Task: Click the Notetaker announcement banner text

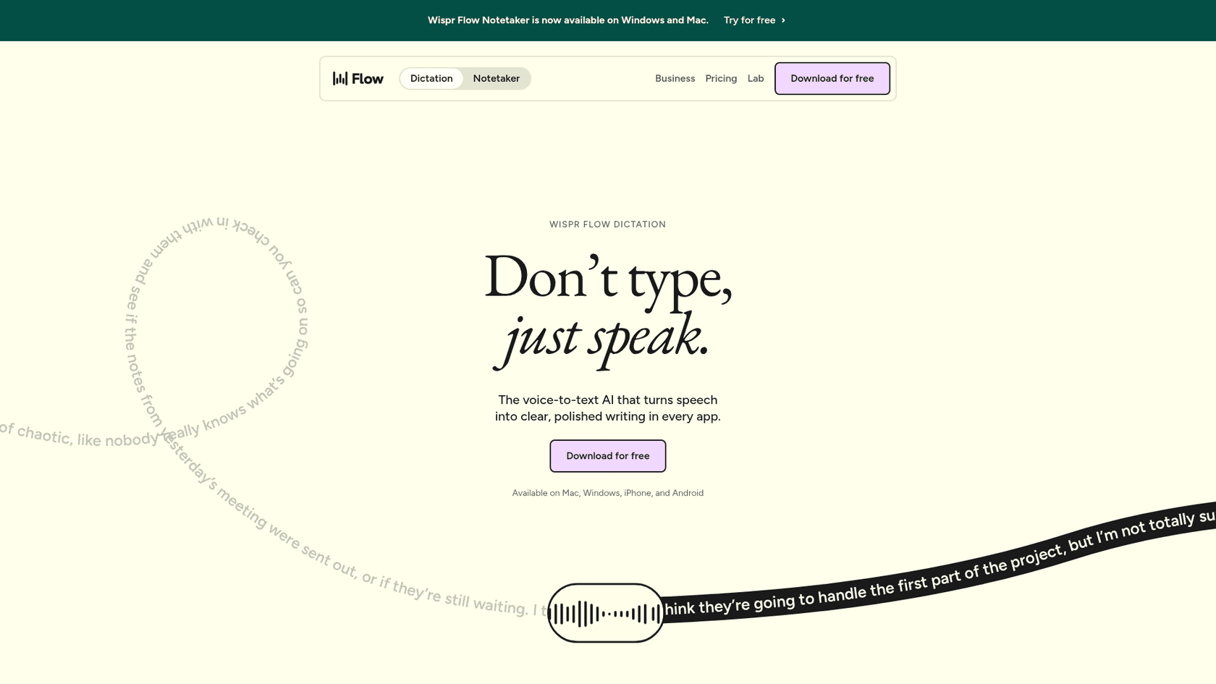Action: tap(568, 20)
